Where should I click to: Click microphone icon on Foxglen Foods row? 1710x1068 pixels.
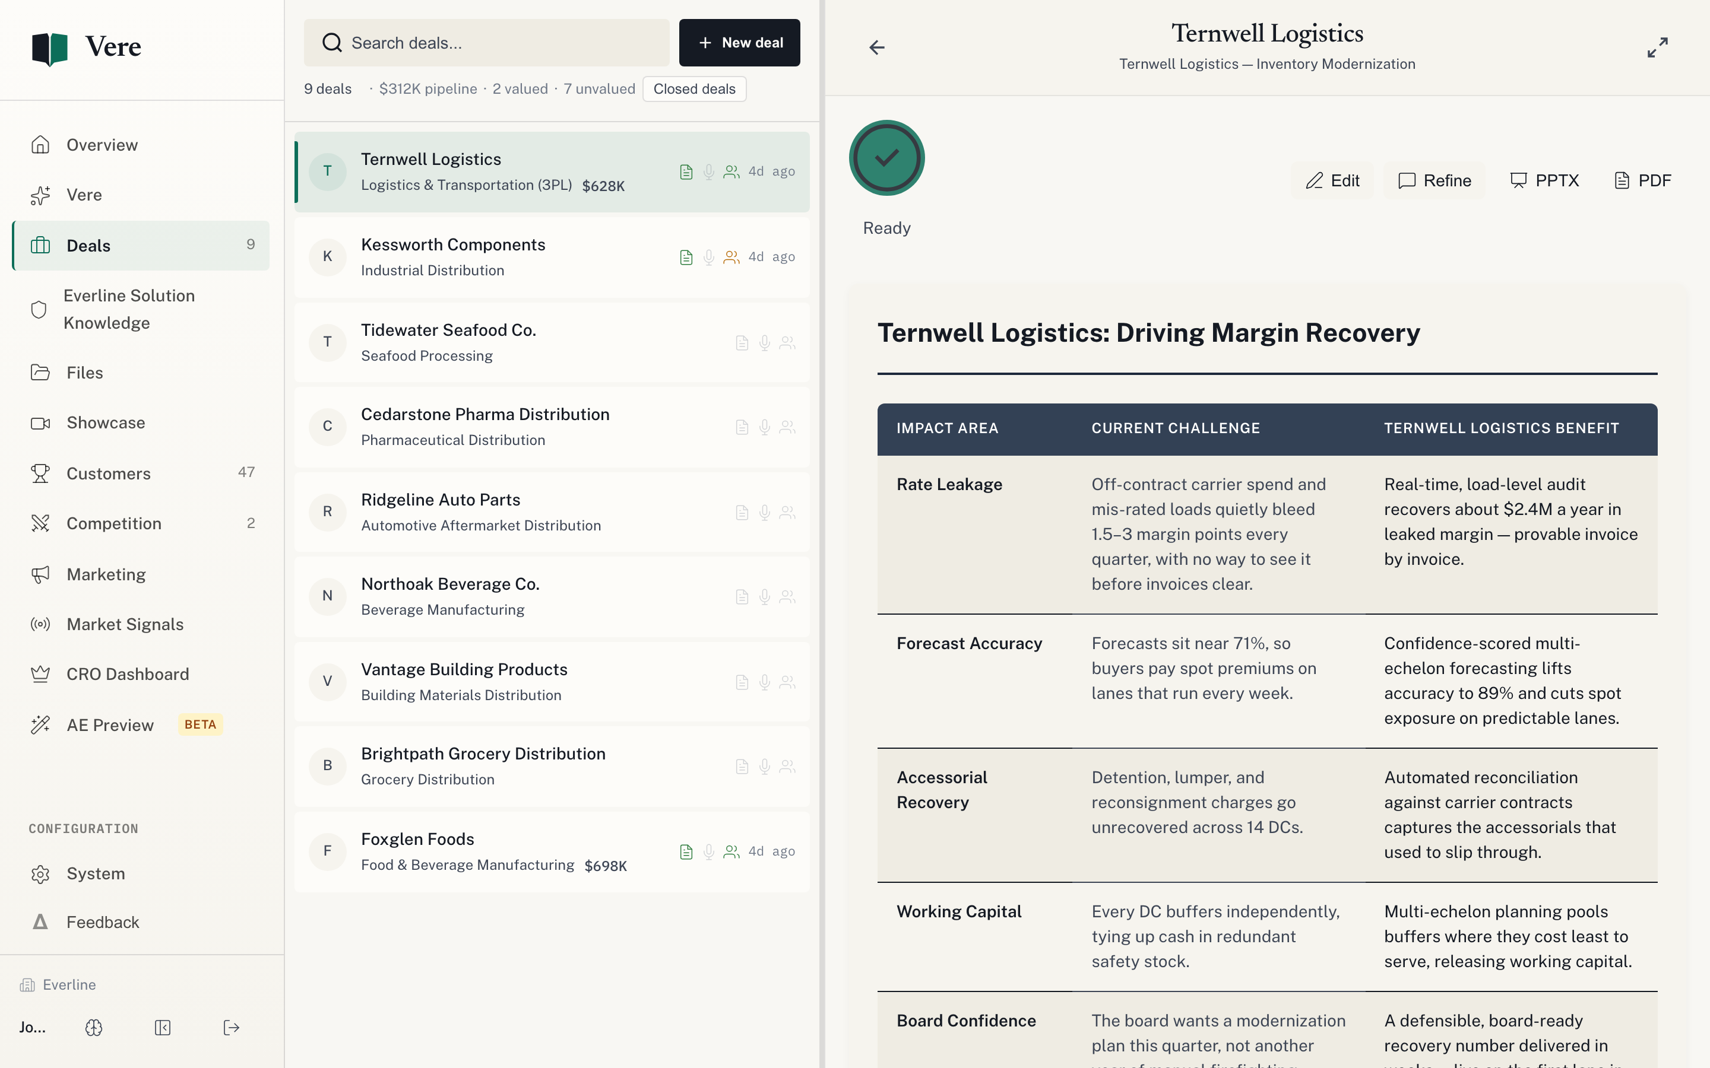click(x=709, y=852)
